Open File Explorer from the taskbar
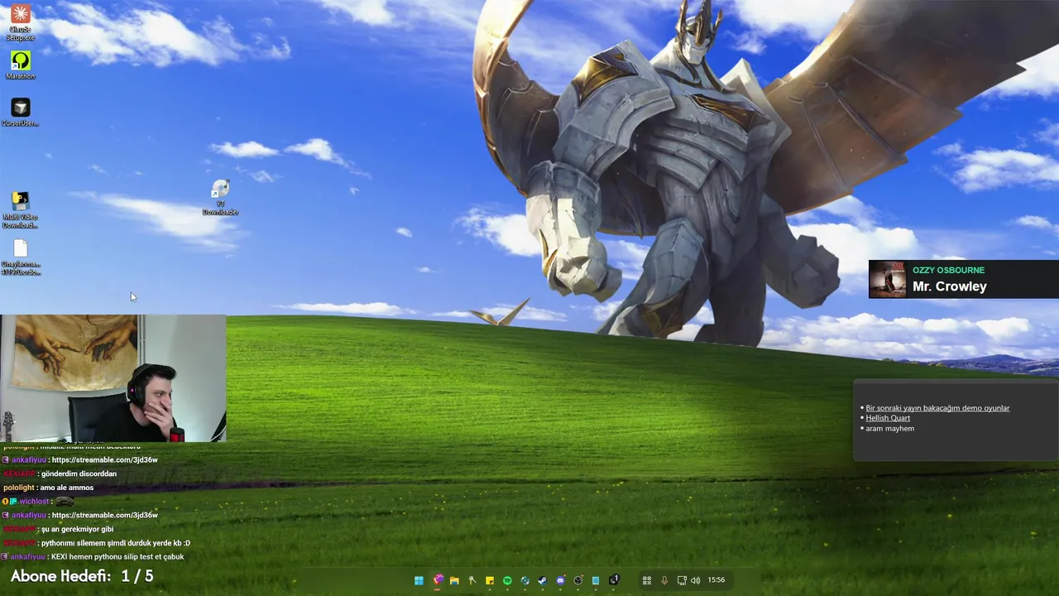This screenshot has height=596, width=1059. click(x=454, y=580)
